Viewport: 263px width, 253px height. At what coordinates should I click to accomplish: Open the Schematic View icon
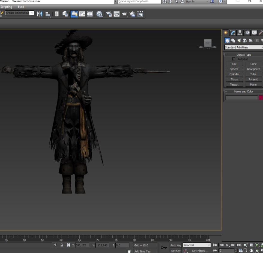tap(90, 14)
